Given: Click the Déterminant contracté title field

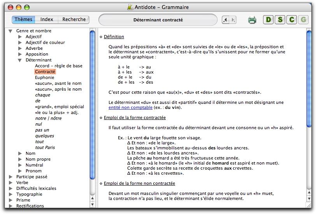Looking at the screenshot, I should click(x=158, y=20).
